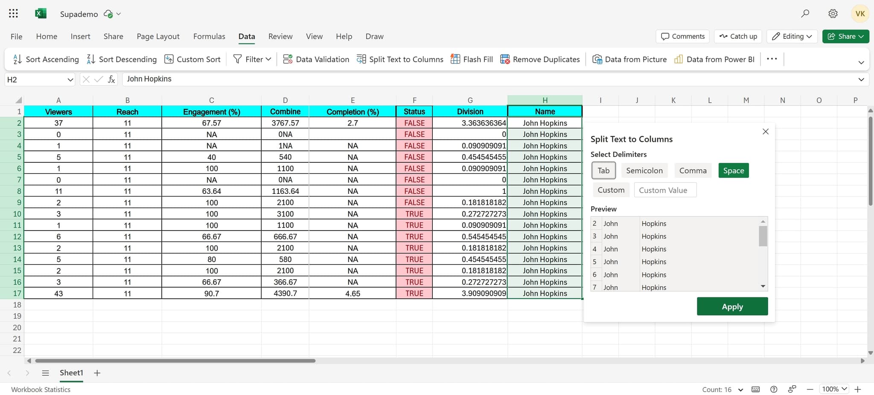Screen dimensions: 874x395
Task: Toggle the Semicolon delimiter
Action: point(644,170)
